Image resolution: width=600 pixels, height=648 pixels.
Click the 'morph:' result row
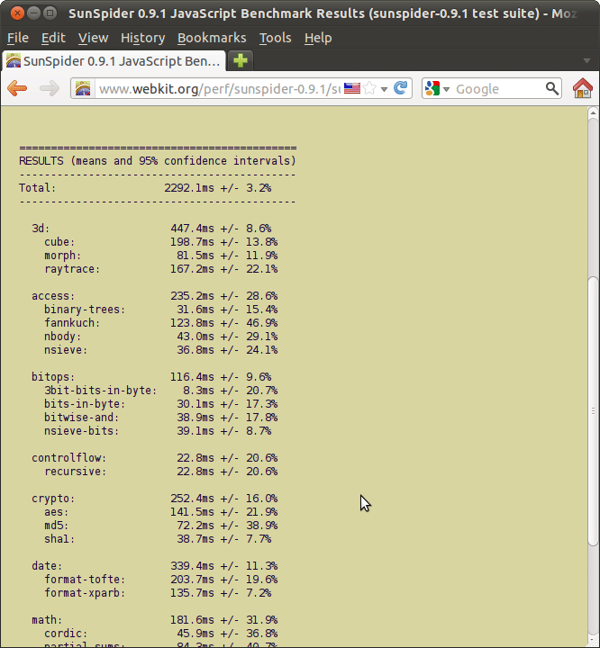click(x=161, y=256)
